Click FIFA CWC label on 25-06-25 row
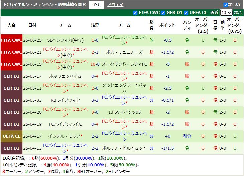 (x=11, y=40)
